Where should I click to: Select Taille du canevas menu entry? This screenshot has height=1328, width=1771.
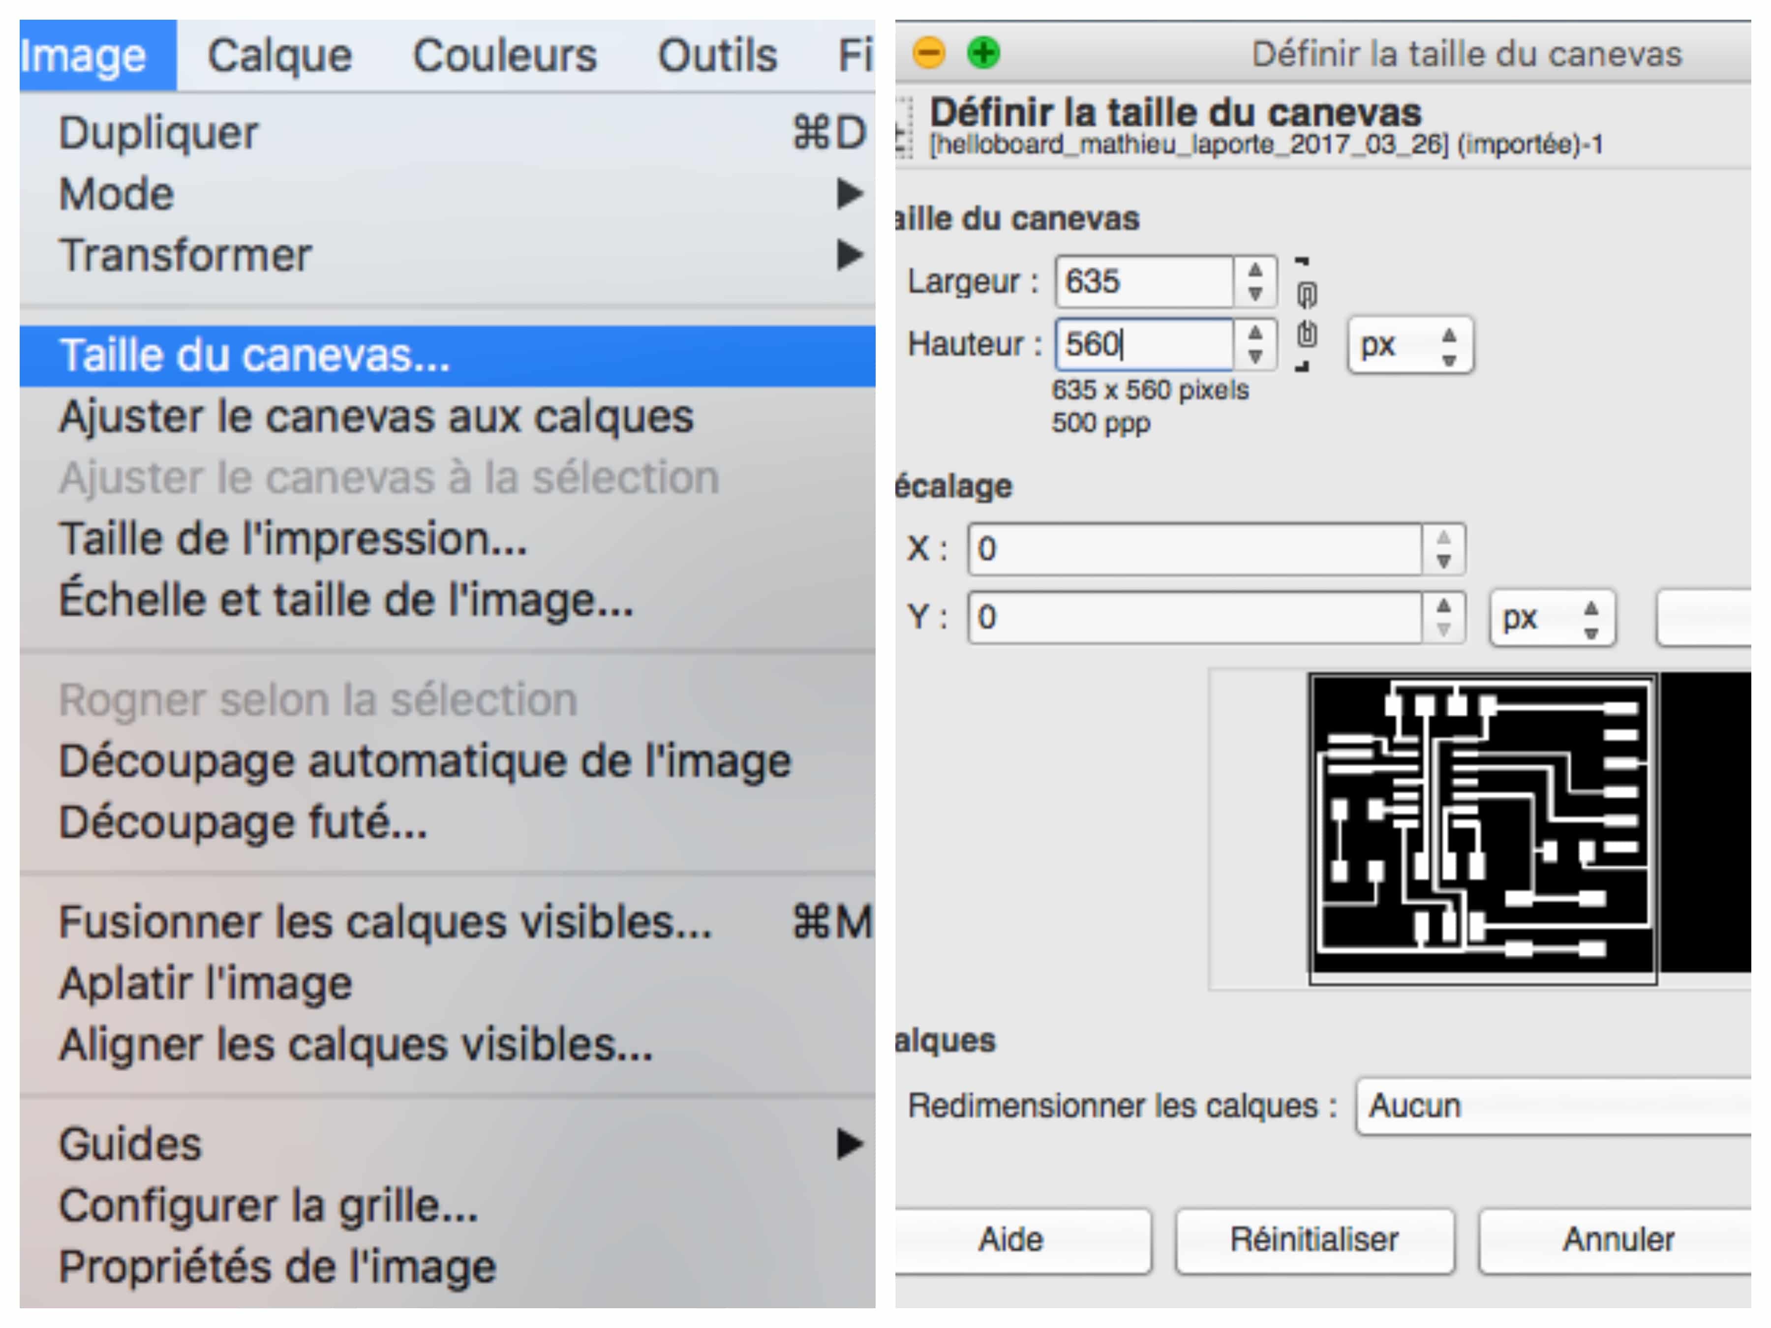tap(448, 356)
